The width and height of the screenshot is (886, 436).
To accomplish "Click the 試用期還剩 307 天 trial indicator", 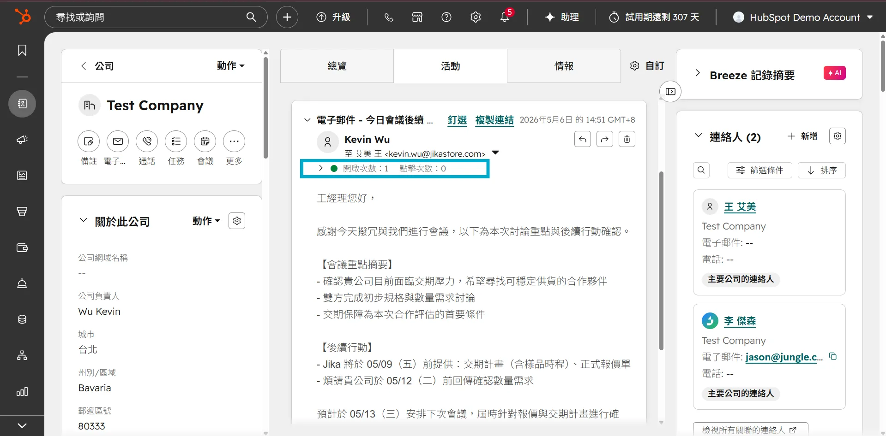I will coord(654,17).
